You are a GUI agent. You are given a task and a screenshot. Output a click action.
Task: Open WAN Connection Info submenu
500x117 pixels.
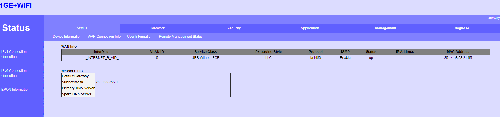[x=104, y=37]
